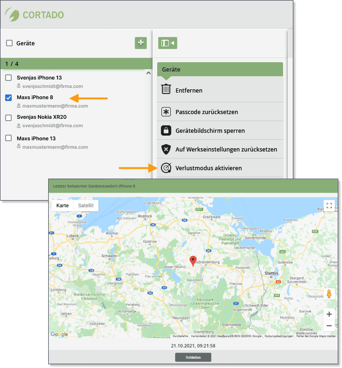This screenshot has height=368, width=342.
Task: Select Gerätebildschirm sperren action
Action: tap(220, 130)
